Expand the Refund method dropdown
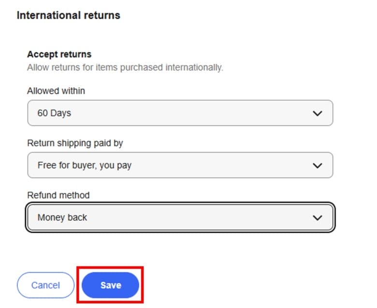 pos(180,218)
